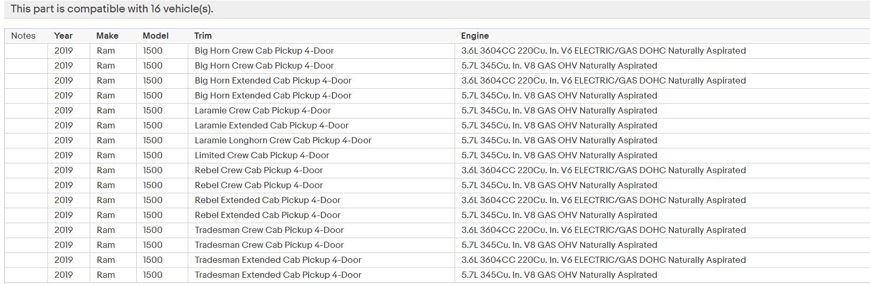The width and height of the screenshot is (870, 285).
Task: Click the Model column header
Action: (155, 36)
